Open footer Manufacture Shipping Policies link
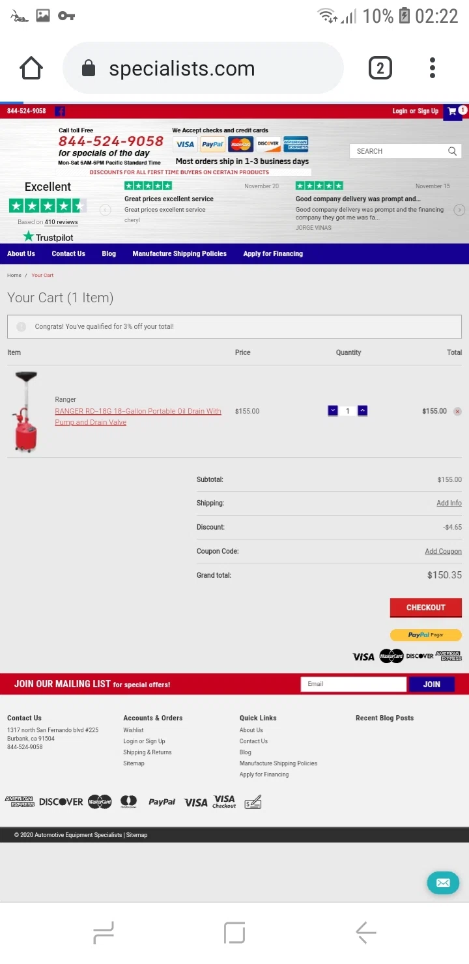 [278, 763]
